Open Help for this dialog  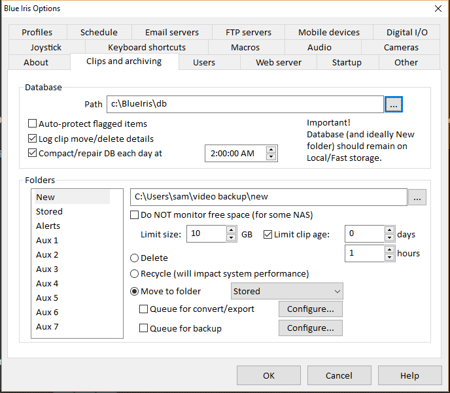coord(410,375)
